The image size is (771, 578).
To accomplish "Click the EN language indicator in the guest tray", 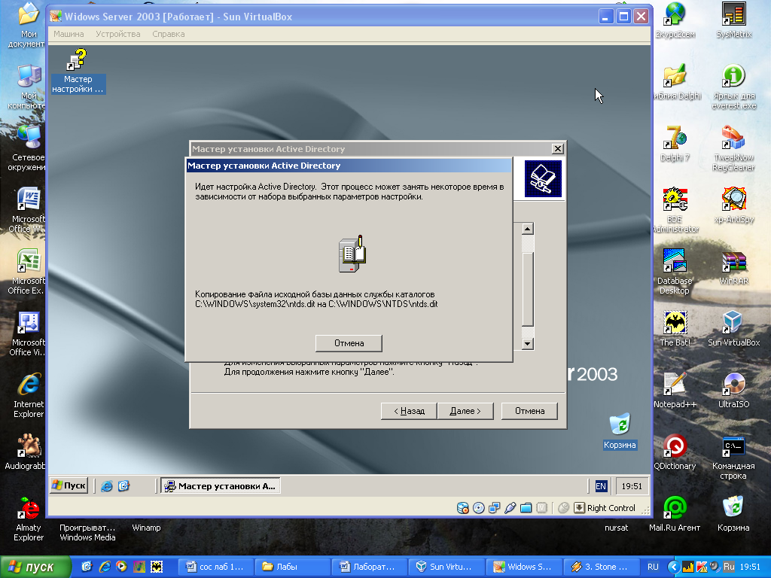I will point(601,486).
